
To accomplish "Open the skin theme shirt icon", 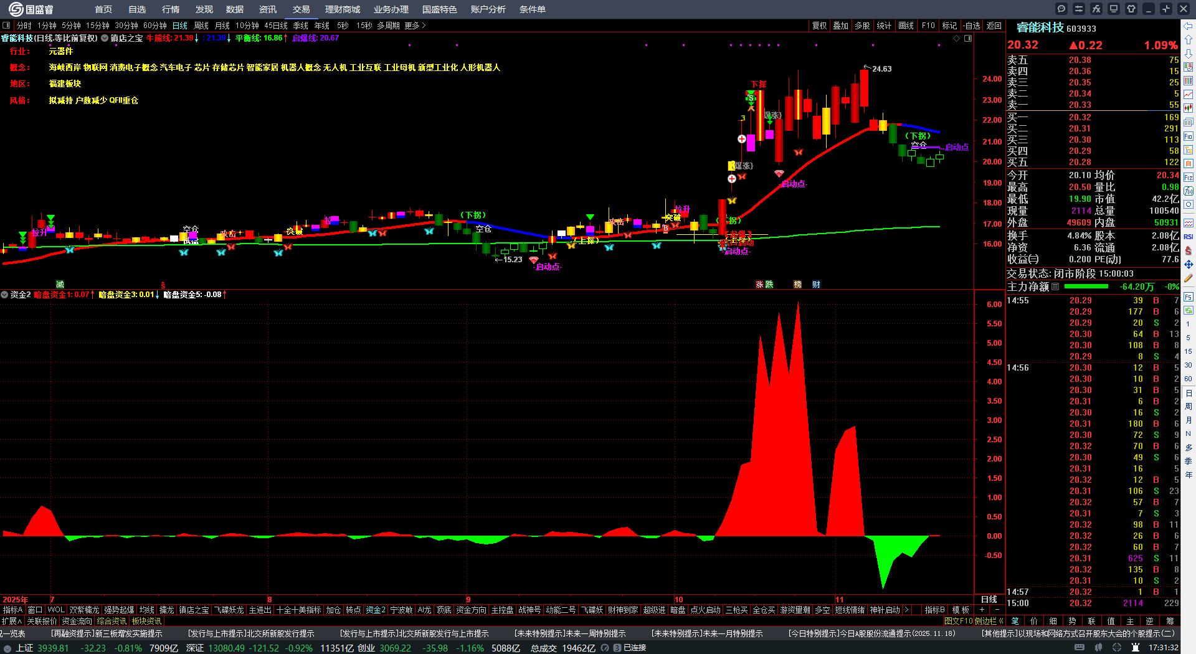I will click(x=1131, y=9).
